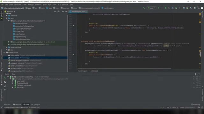This screenshot has width=204, height=114.
Task: Click the tool windows toggle icon at bottom-left corner
Action: tap(2, 108)
